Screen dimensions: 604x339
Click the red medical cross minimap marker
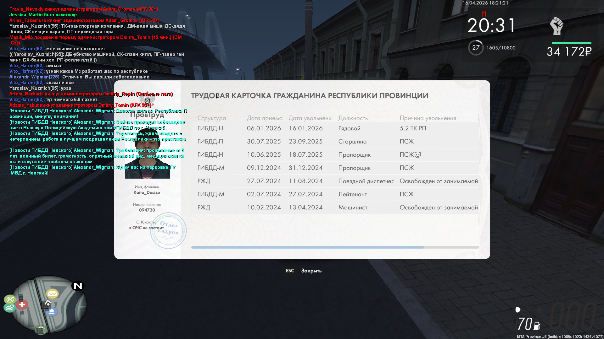click(x=22, y=304)
